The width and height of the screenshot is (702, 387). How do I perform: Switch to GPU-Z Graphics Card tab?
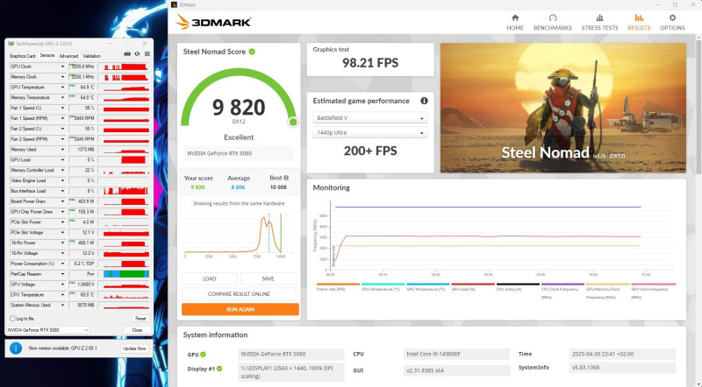coord(23,56)
